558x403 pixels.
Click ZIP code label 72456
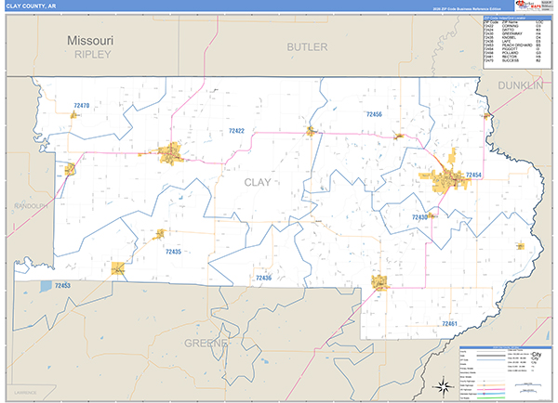374,114
